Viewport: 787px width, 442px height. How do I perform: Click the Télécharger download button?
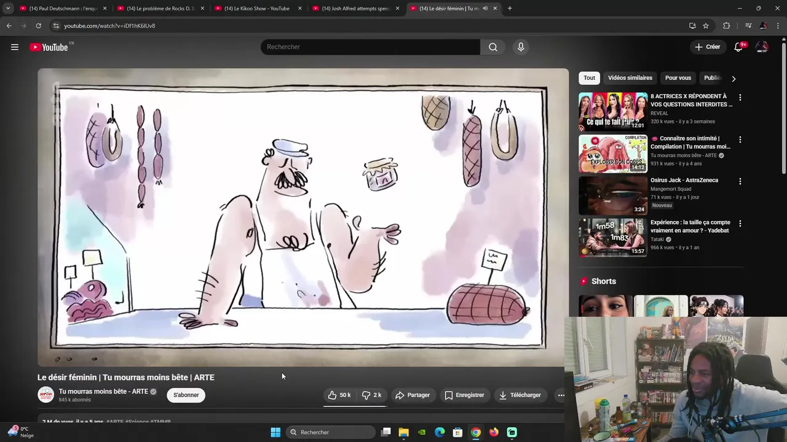(520, 395)
